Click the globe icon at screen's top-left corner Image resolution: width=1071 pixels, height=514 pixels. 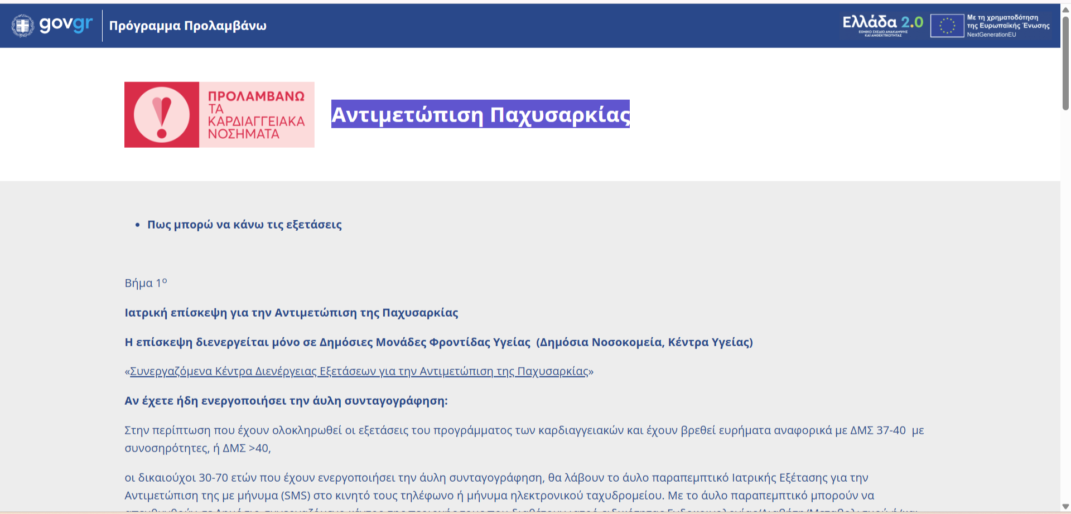click(x=22, y=25)
